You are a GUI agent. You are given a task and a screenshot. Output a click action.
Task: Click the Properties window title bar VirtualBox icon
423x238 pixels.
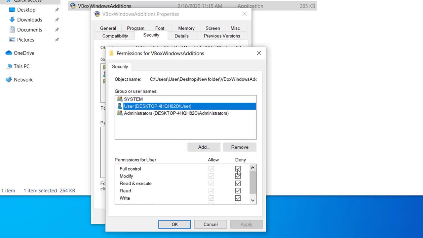click(x=97, y=14)
